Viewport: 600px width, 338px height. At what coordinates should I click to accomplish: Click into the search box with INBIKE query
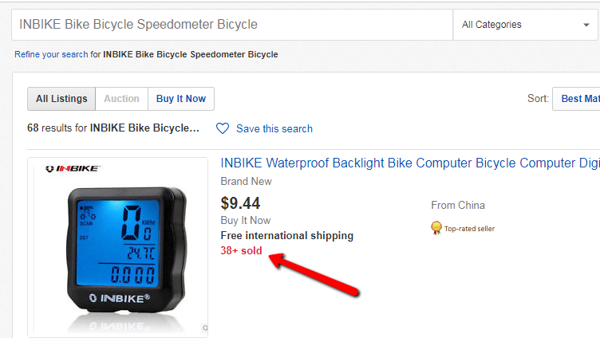click(x=231, y=25)
